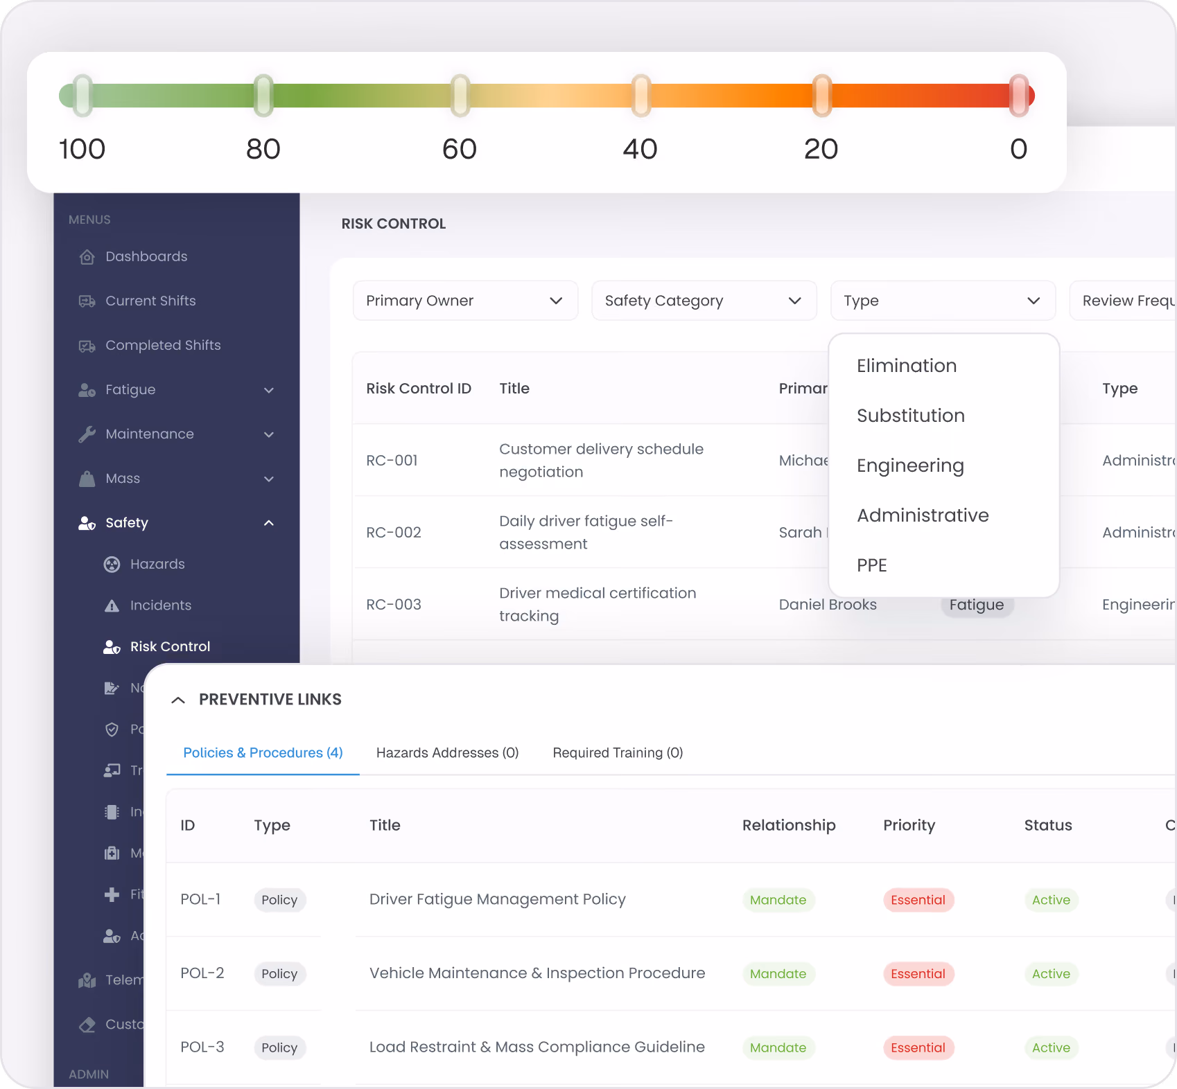Click the training presenter sidebar icon
Viewport: 1177px width, 1089px height.
coord(112,770)
